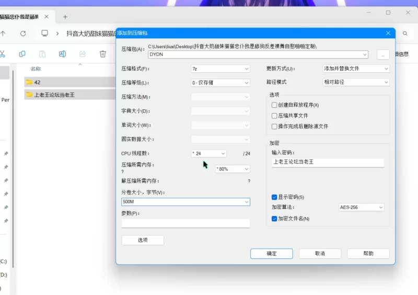Uncheck 加密文件名(N) checkbox
This screenshot has height=295, width=418.
(x=274, y=219)
